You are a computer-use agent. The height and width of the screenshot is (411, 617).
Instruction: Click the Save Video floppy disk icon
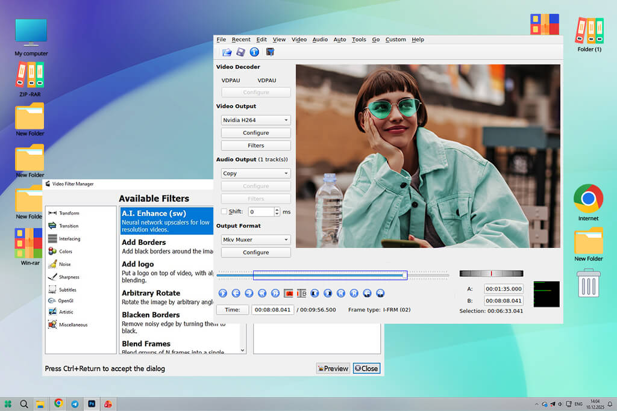[240, 52]
